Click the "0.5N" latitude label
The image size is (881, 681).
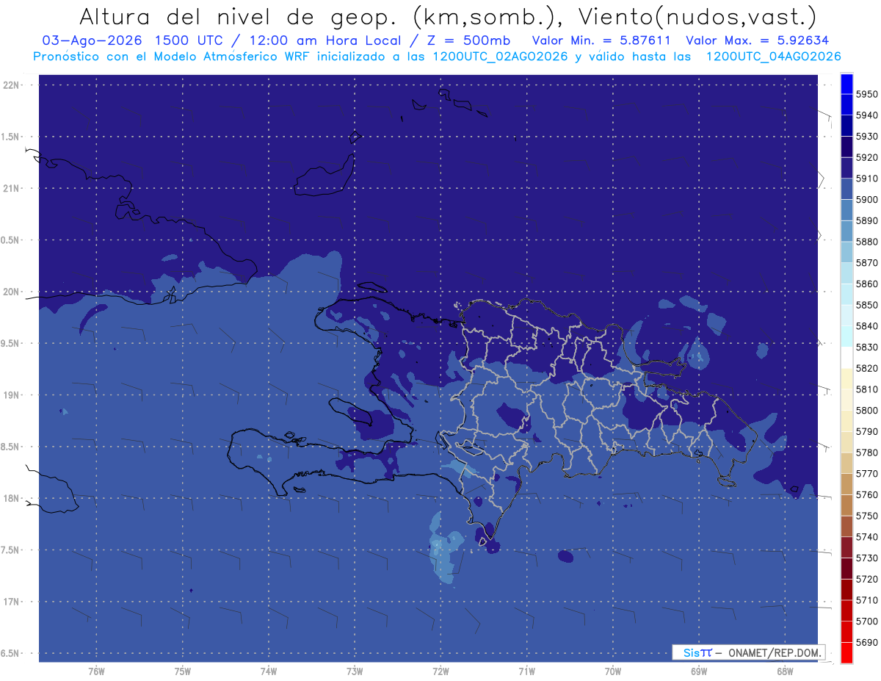[x=10, y=240]
